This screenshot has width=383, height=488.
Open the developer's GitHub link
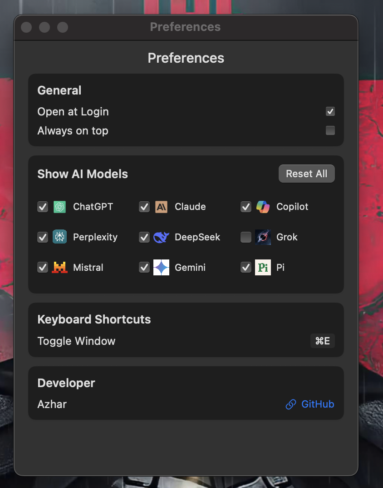point(310,404)
